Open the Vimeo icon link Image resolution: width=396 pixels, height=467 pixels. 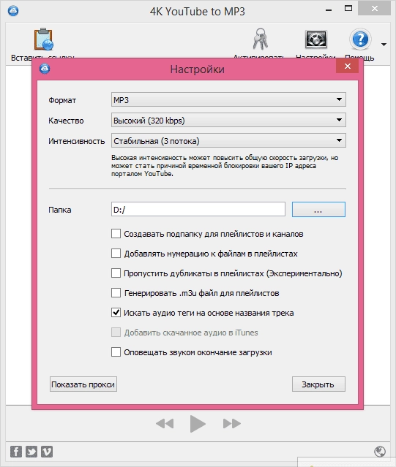[x=47, y=452]
